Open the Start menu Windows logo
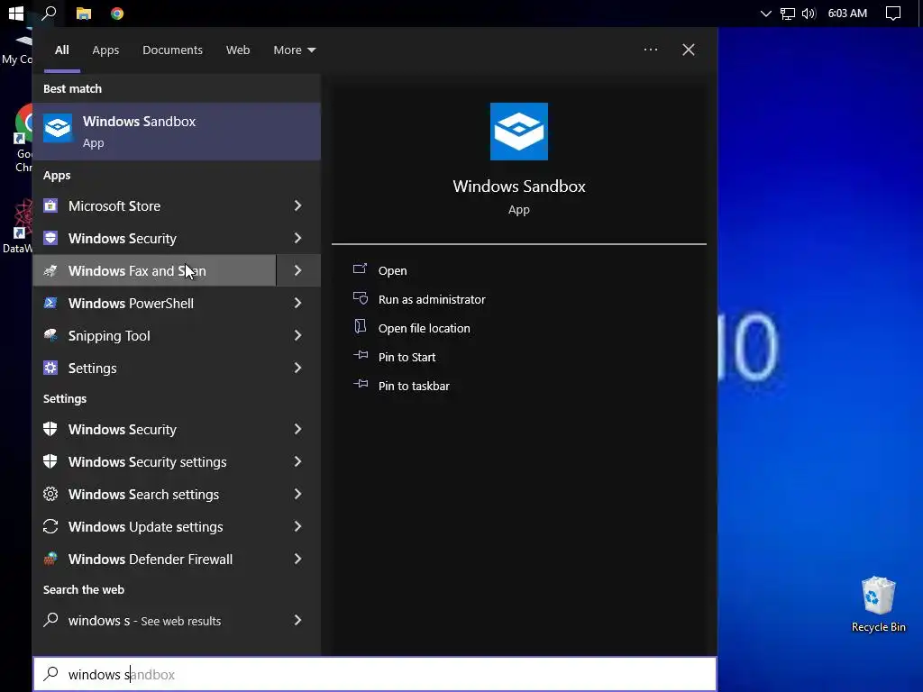923x692 pixels. [16, 13]
